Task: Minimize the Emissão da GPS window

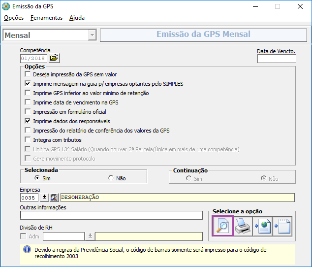Action: click(255, 6)
